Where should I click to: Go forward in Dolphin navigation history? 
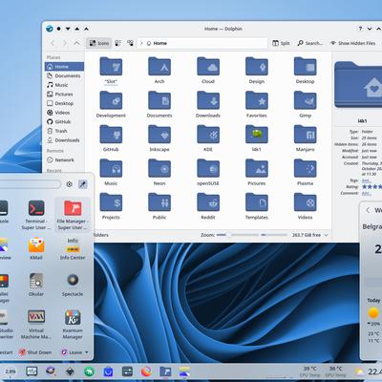click(x=65, y=43)
